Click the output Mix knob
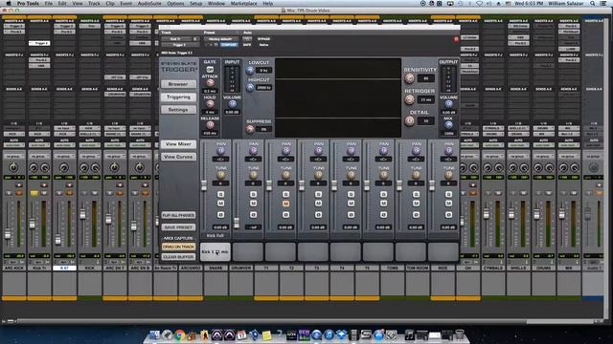The height and width of the screenshot is (344, 613). [x=449, y=125]
